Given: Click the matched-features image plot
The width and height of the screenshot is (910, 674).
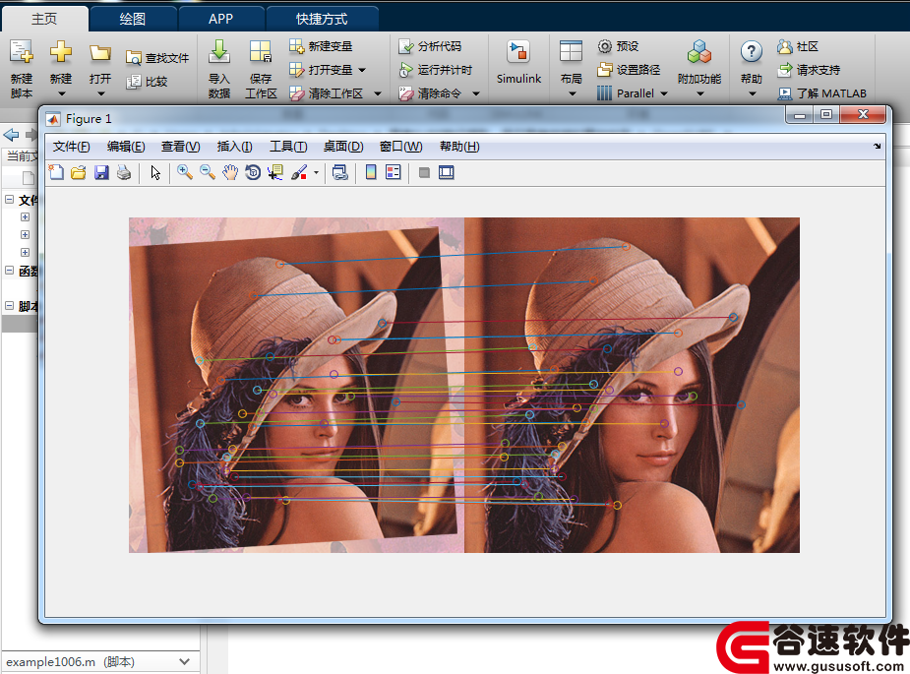Looking at the screenshot, I should tap(464, 385).
